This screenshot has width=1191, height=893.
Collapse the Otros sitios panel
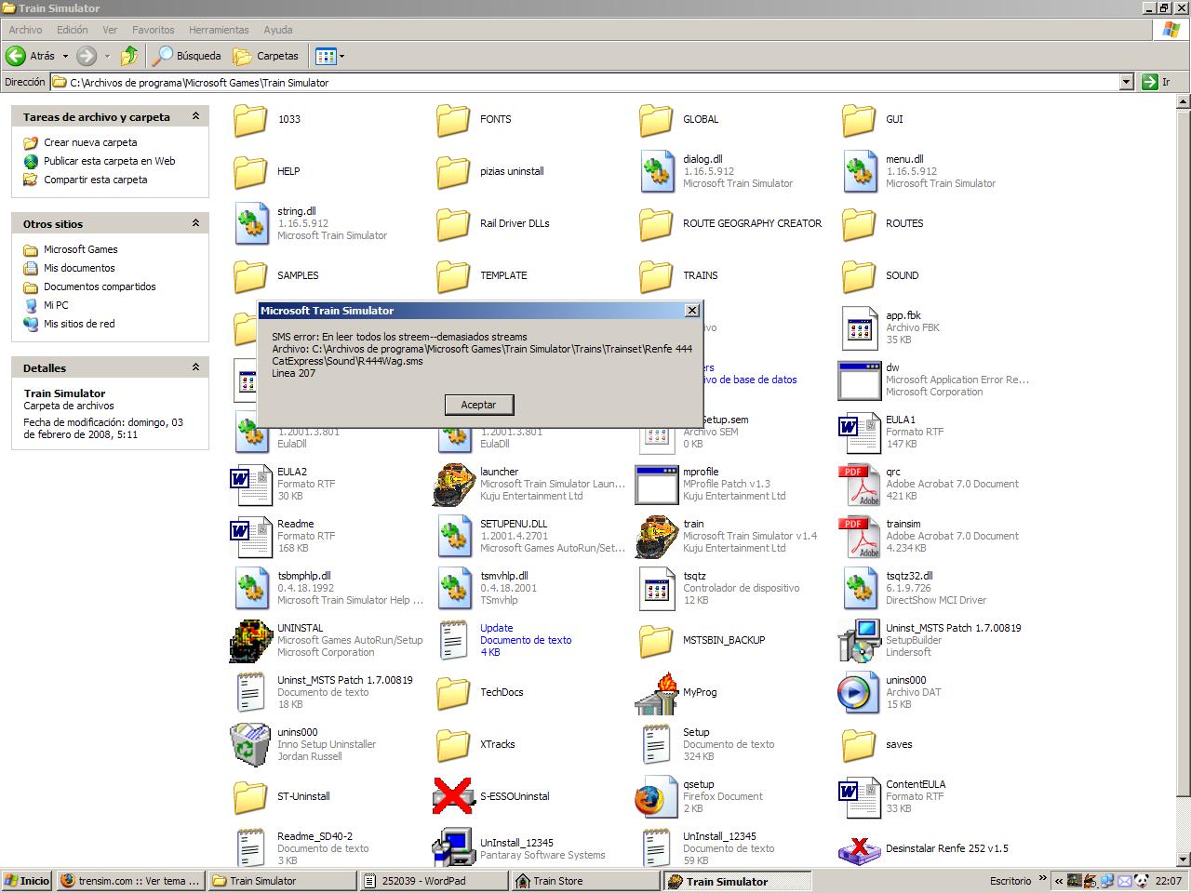[195, 224]
